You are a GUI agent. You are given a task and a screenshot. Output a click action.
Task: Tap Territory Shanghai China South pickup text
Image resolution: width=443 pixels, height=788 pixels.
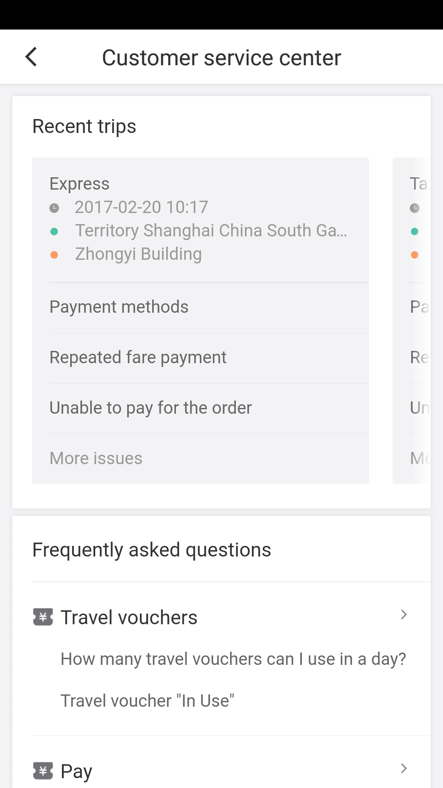point(211,231)
